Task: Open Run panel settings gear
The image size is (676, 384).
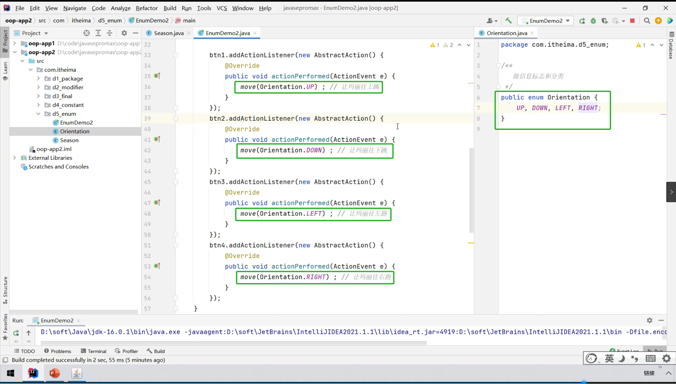Action: tap(650, 320)
